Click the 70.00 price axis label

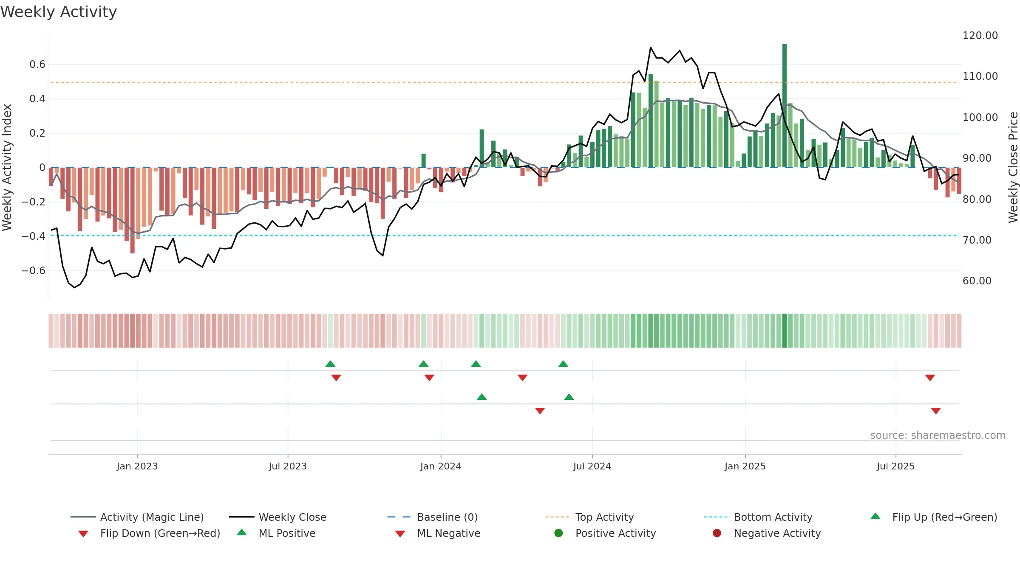(x=977, y=240)
